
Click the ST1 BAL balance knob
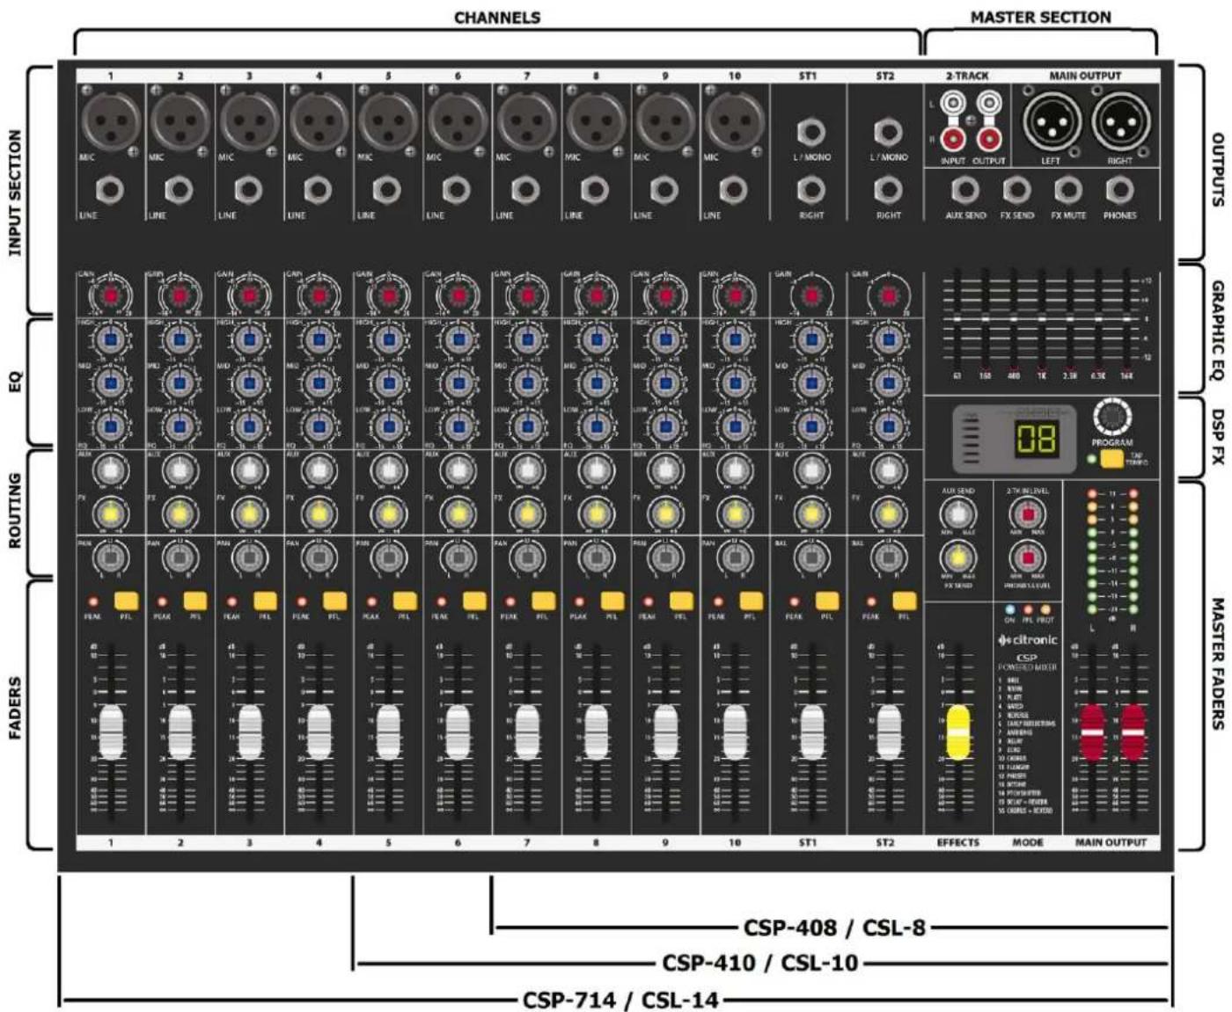[810, 557]
